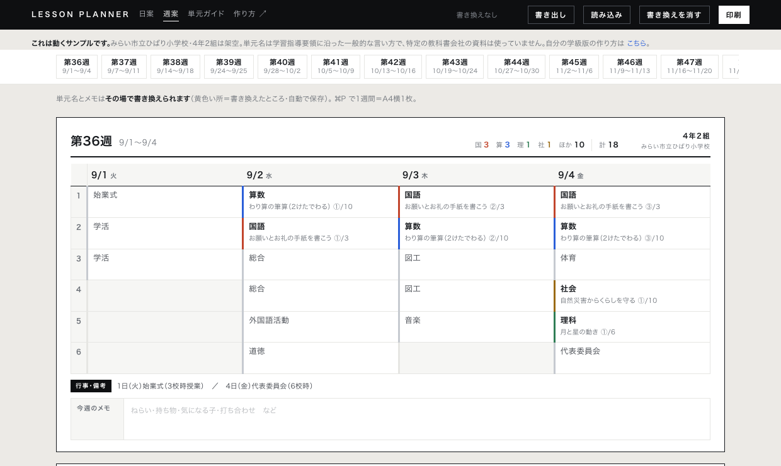The height and width of the screenshot is (466, 781).
Task: Jump to 第40週 9/28〜10/2
Action: coord(282,66)
